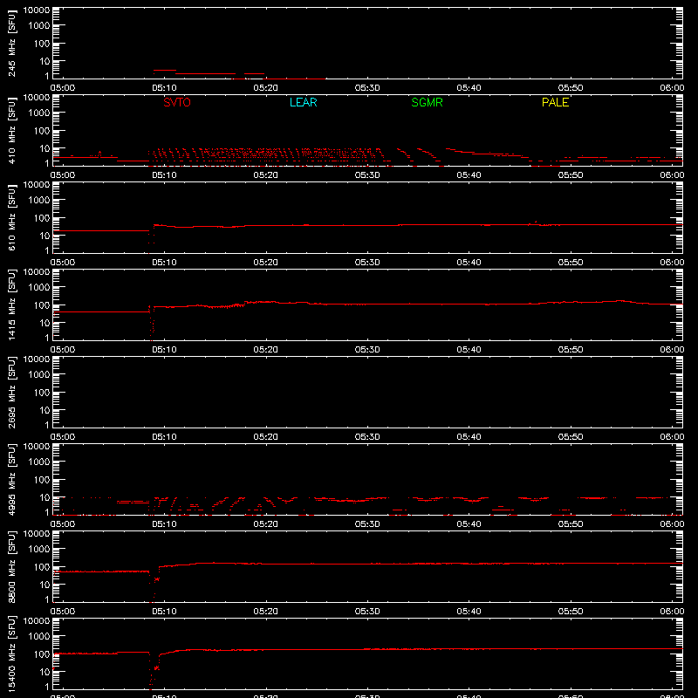Click 05:30 time label under 245 MHz plot
Screen dimensions: 698x698
367,88
